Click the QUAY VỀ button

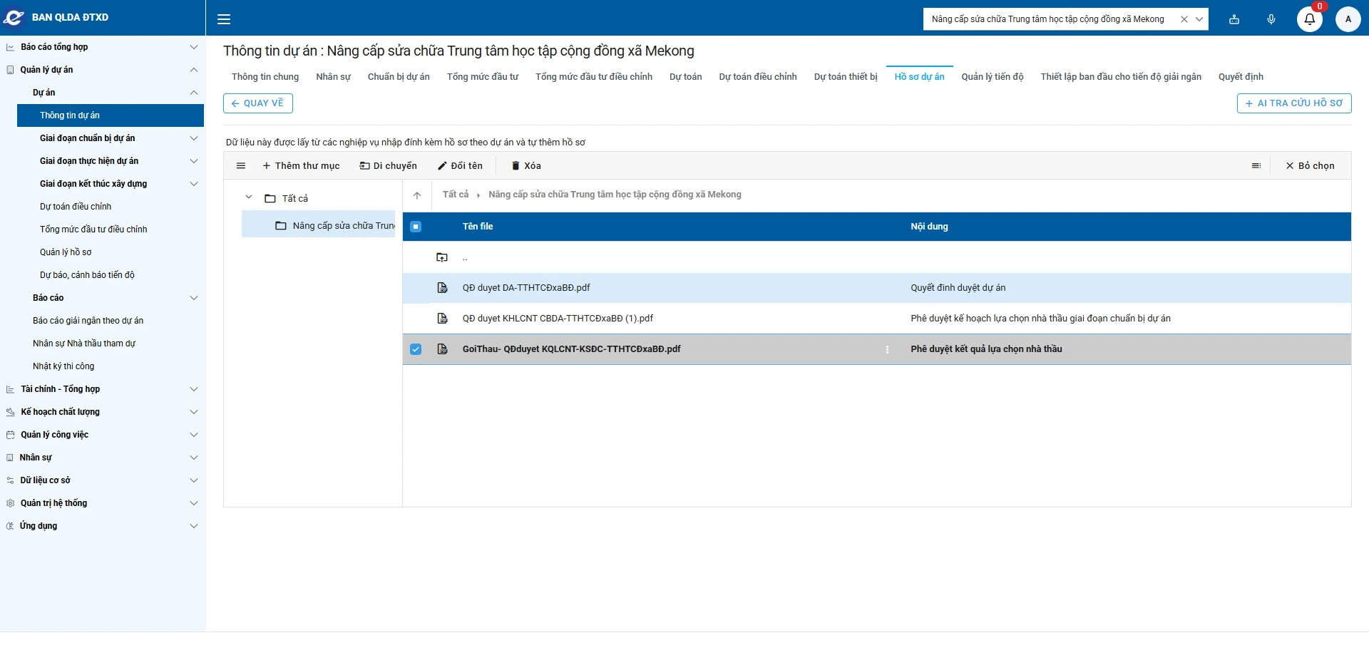258,103
